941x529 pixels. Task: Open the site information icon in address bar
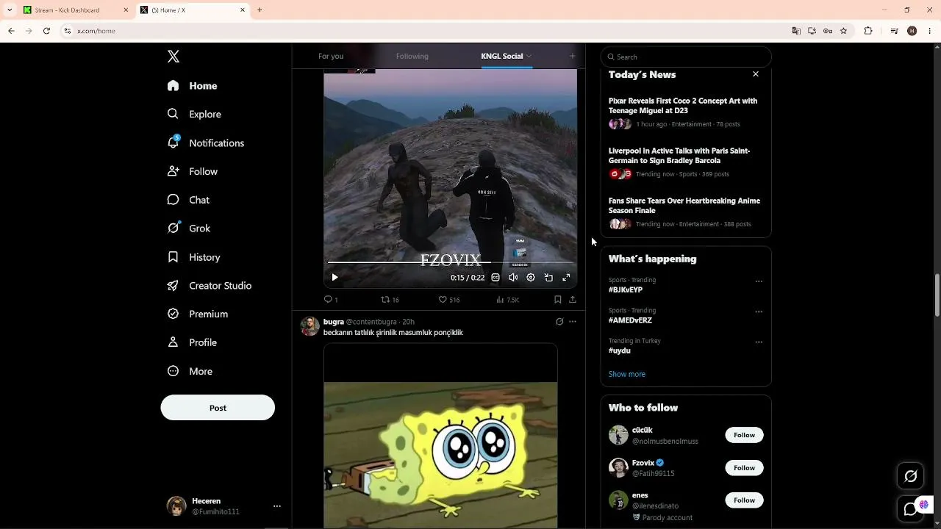tap(67, 31)
